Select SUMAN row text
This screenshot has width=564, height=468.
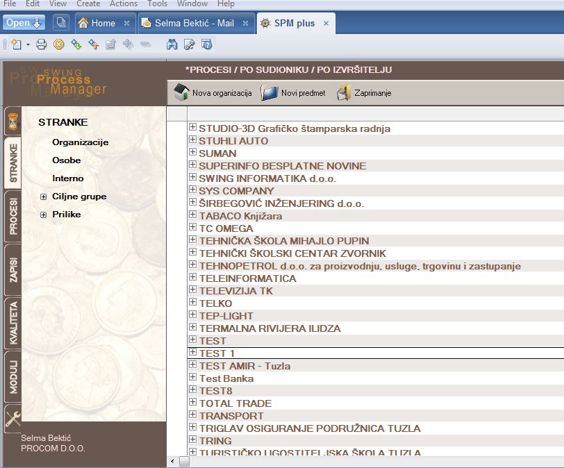[x=217, y=153]
